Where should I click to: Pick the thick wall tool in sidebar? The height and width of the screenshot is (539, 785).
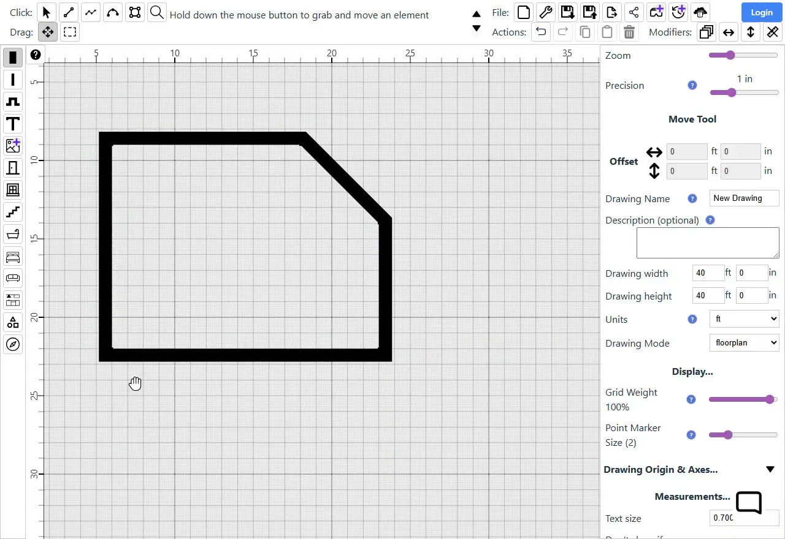point(13,58)
